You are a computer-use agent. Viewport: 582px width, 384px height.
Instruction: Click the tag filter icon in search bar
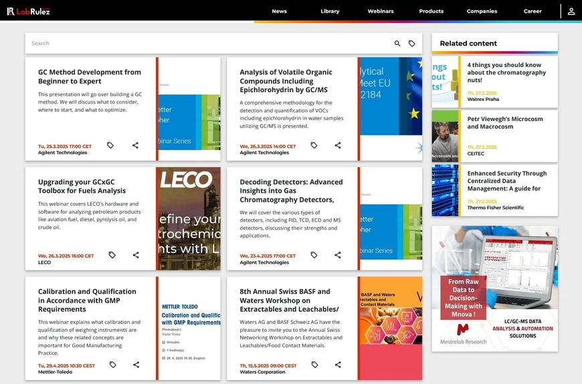tap(411, 43)
